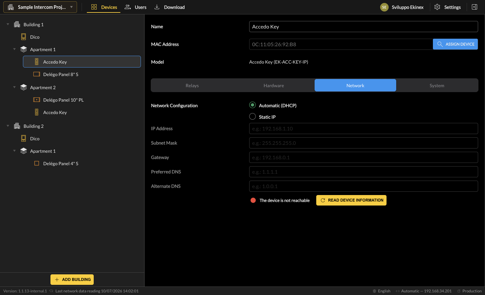Click the Building 2 building icon

[17, 126]
